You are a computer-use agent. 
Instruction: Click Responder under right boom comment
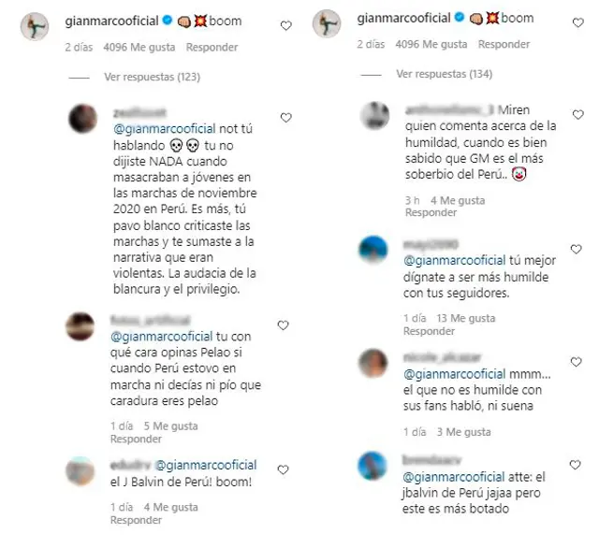pyautogui.click(x=504, y=44)
